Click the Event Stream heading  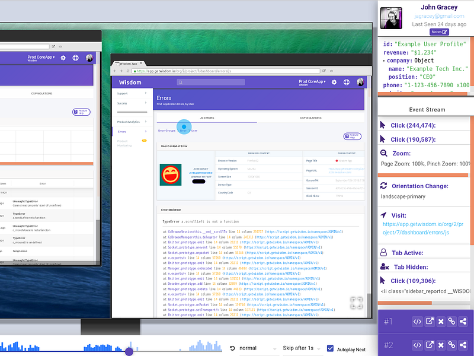point(427,110)
